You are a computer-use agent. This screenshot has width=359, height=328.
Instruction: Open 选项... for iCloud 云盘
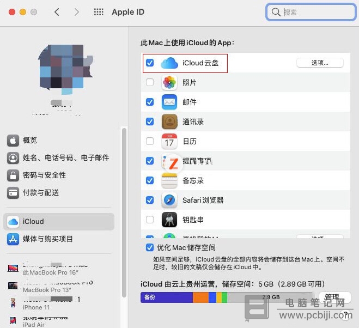point(320,63)
